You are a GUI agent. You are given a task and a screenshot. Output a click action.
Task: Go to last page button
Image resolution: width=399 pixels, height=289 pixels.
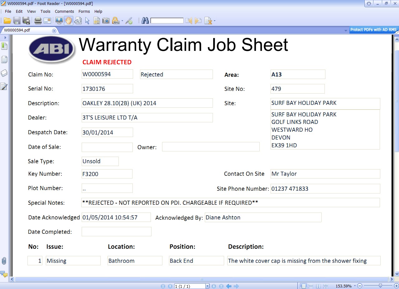[x=221, y=286]
